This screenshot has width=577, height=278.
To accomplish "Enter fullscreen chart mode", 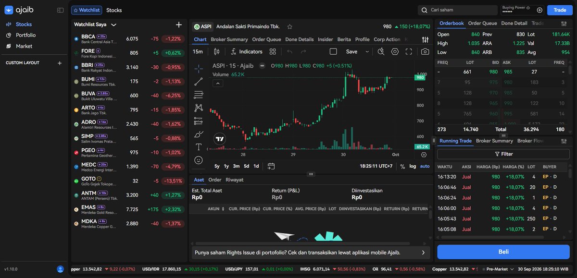I will [409, 51].
